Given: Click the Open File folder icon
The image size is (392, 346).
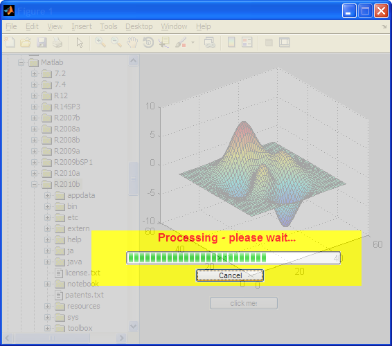Looking at the screenshot, I should coord(26,42).
